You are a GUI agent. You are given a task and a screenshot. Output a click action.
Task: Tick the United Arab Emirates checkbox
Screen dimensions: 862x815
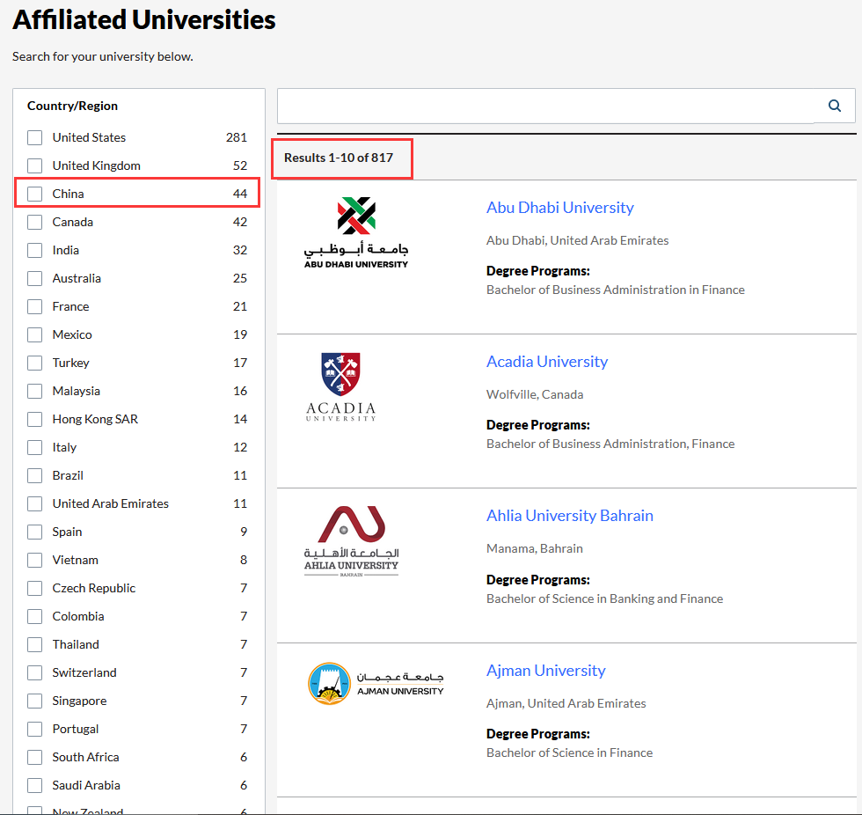point(34,503)
